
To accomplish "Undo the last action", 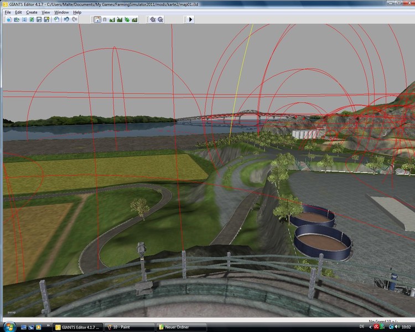I will click(x=66, y=19).
